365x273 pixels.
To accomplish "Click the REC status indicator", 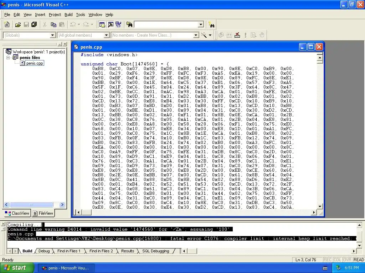I will [x=328, y=260].
